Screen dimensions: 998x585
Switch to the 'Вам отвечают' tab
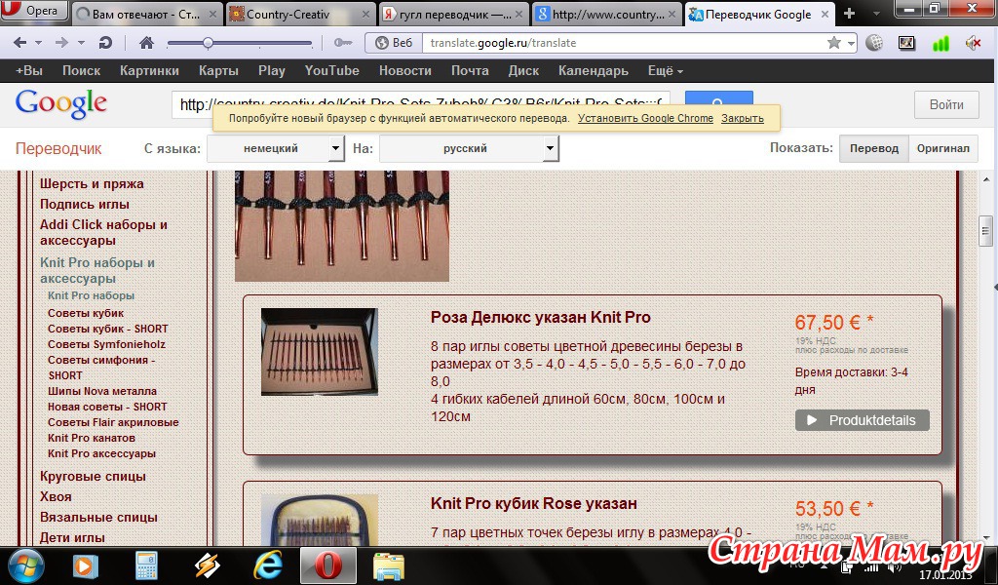[145, 14]
